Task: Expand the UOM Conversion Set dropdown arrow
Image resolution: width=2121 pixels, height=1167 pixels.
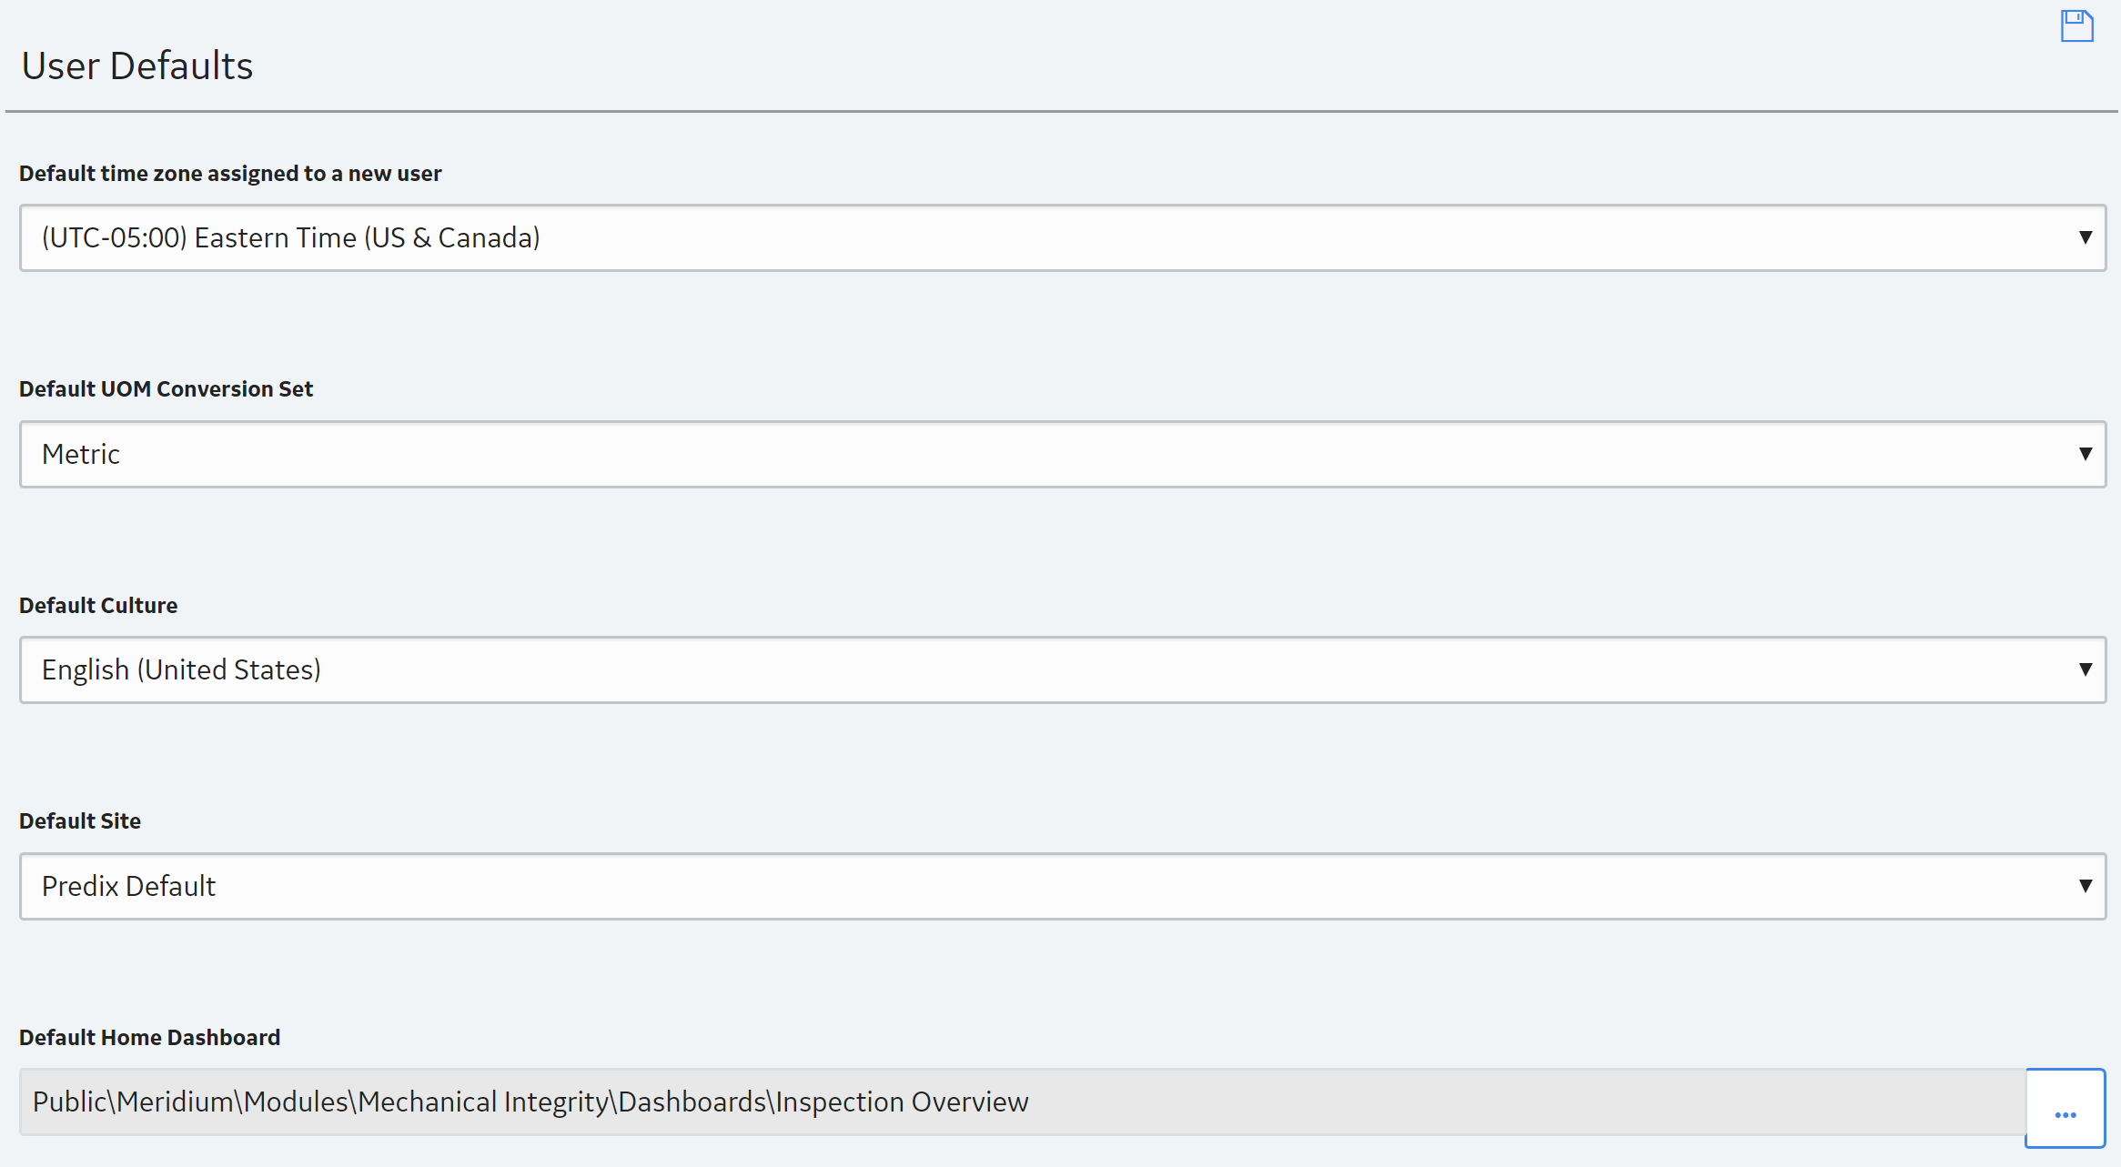Action: pyautogui.click(x=2085, y=454)
